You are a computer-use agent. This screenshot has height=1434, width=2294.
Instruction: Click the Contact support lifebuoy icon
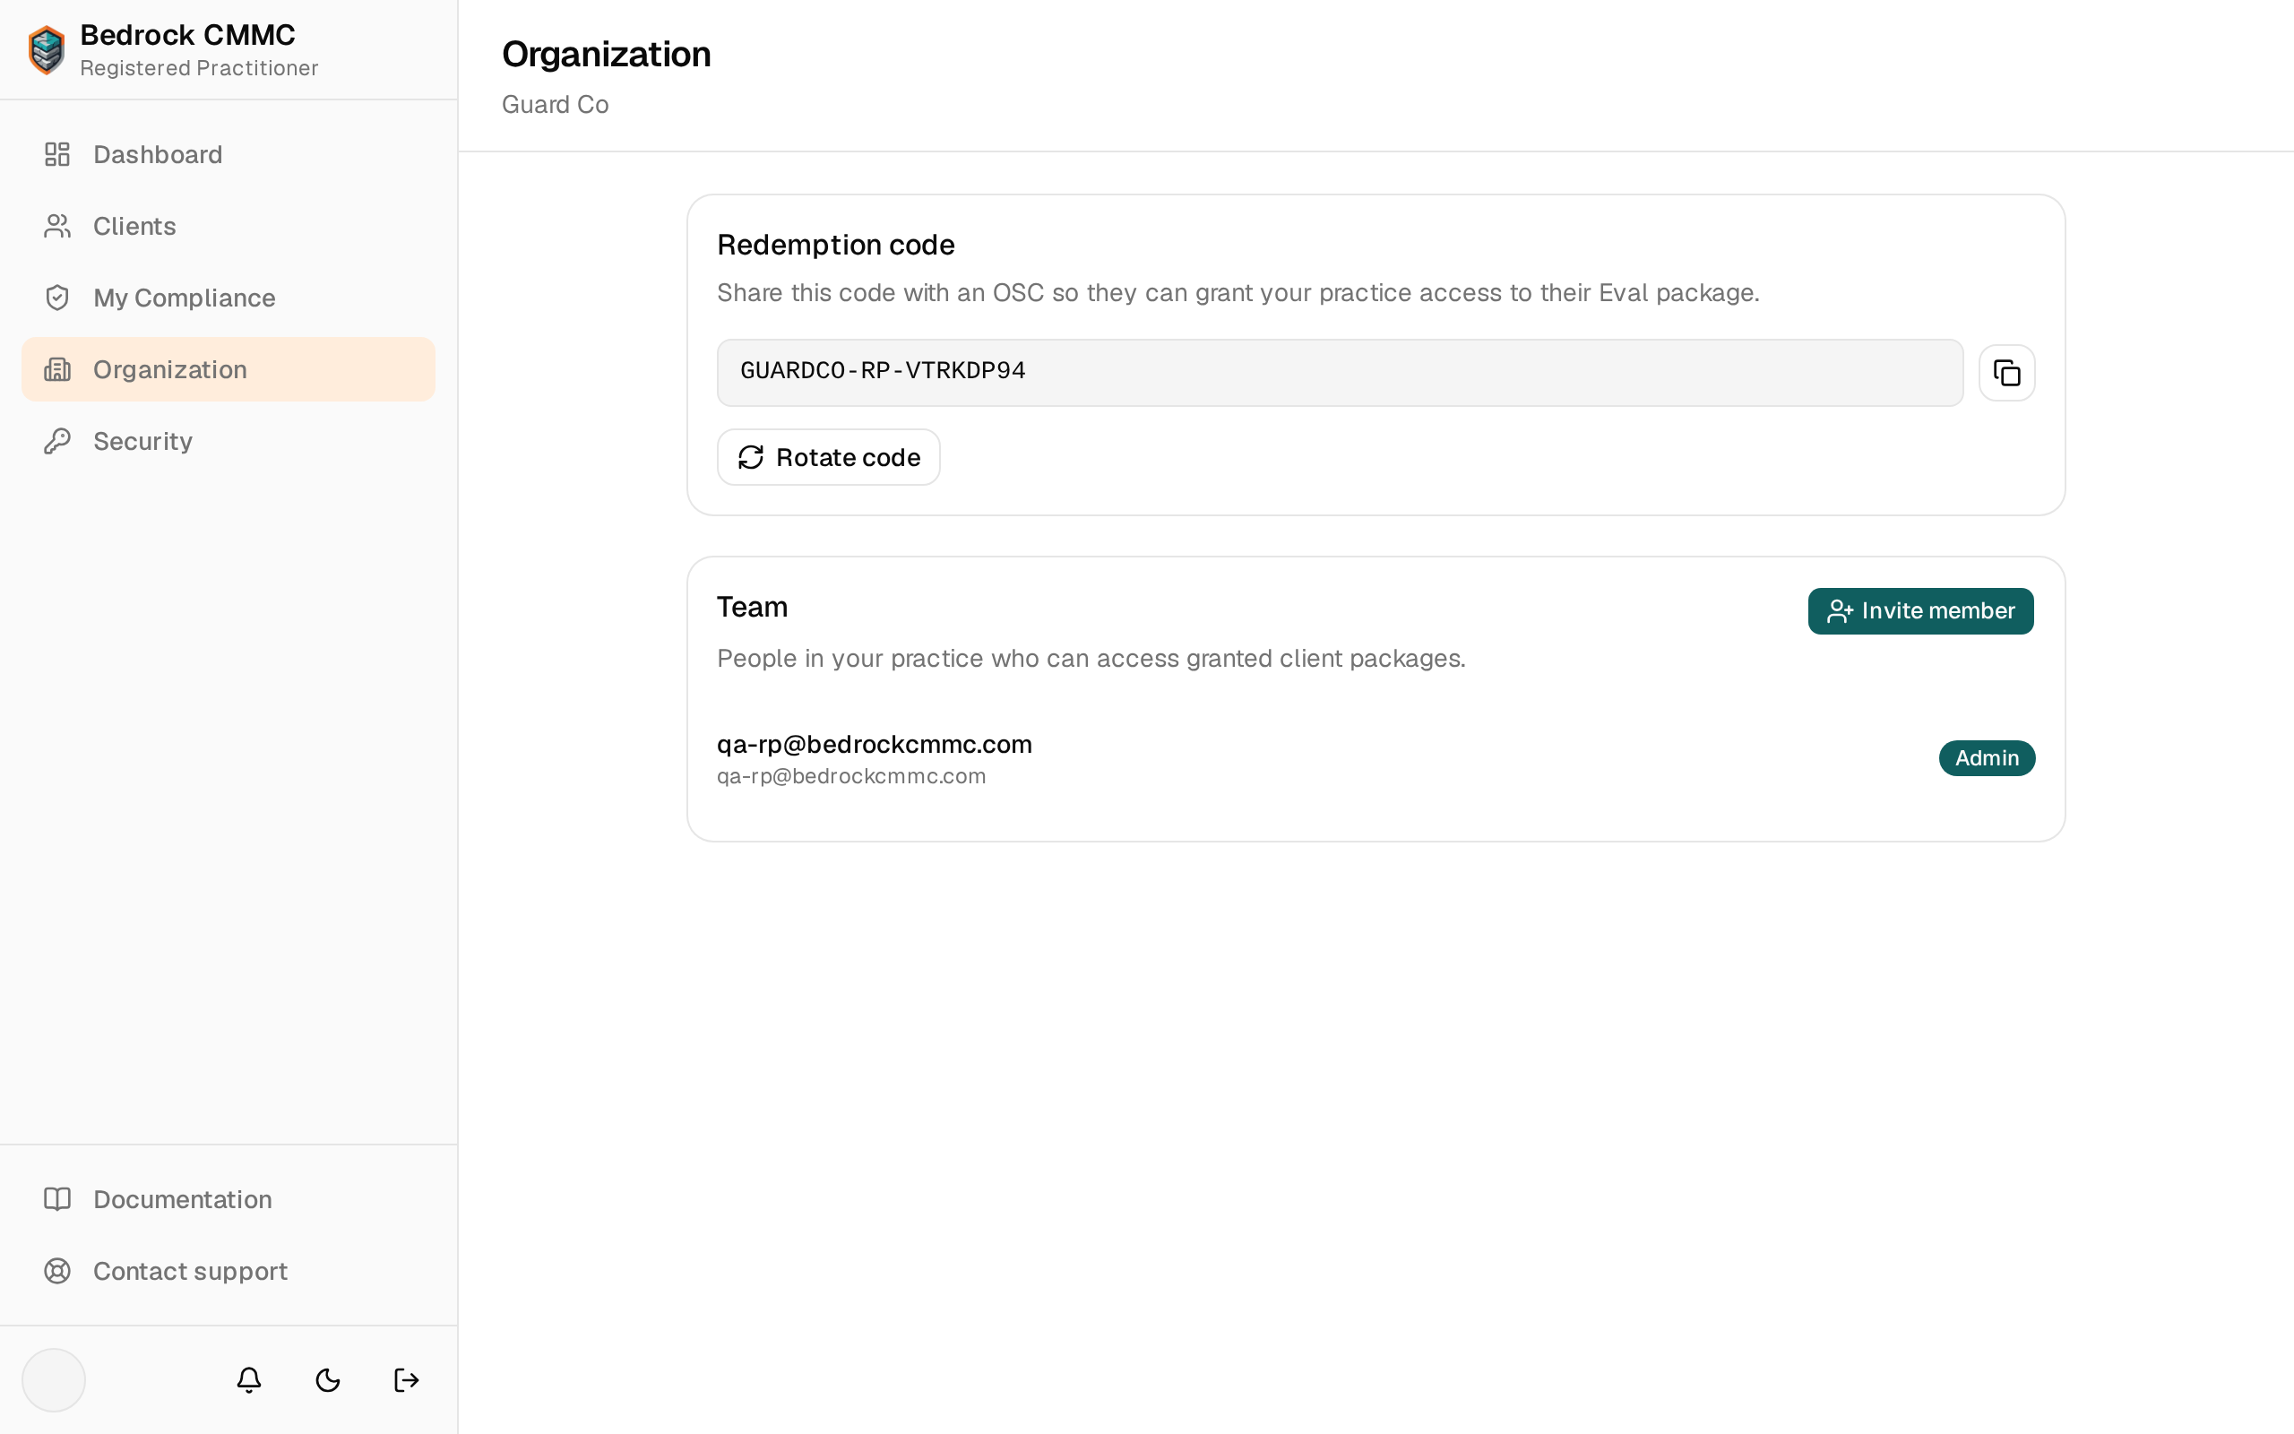pos(58,1271)
